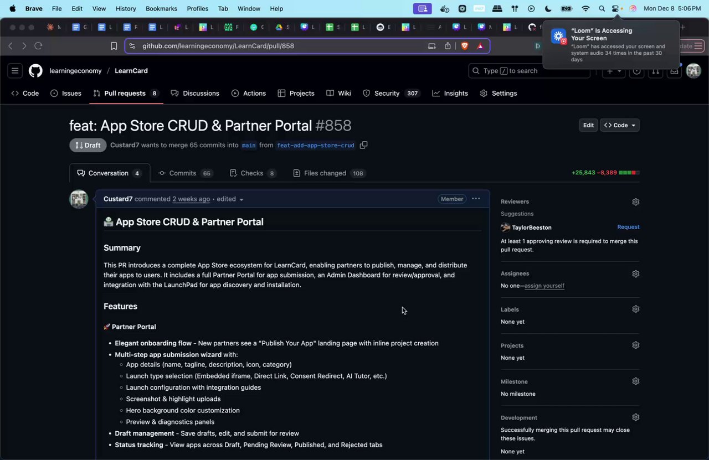Image resolution: width=709 pixels, height=460 pixels.
Task: Click the site information icon in the address bar
Action: pyautogui.click(x=131, y=46)
